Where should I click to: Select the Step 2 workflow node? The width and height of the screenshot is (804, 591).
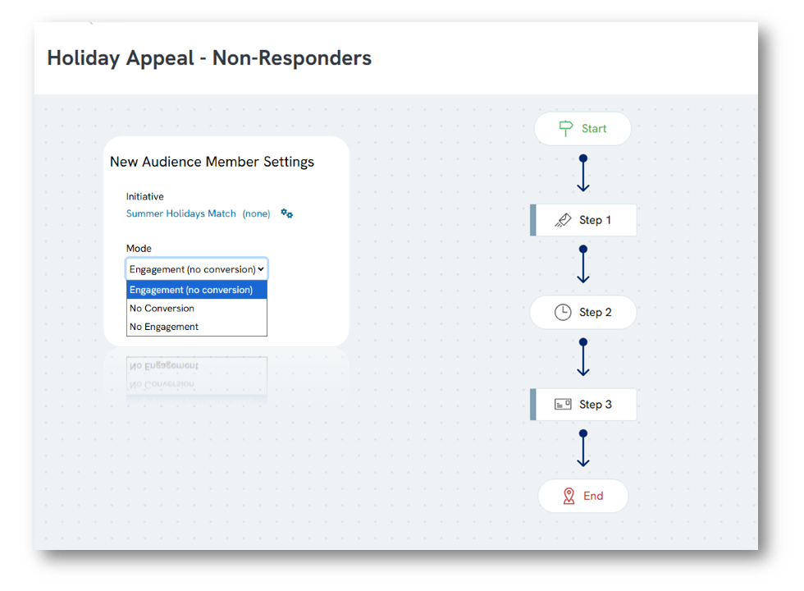(x=583, y=312)
